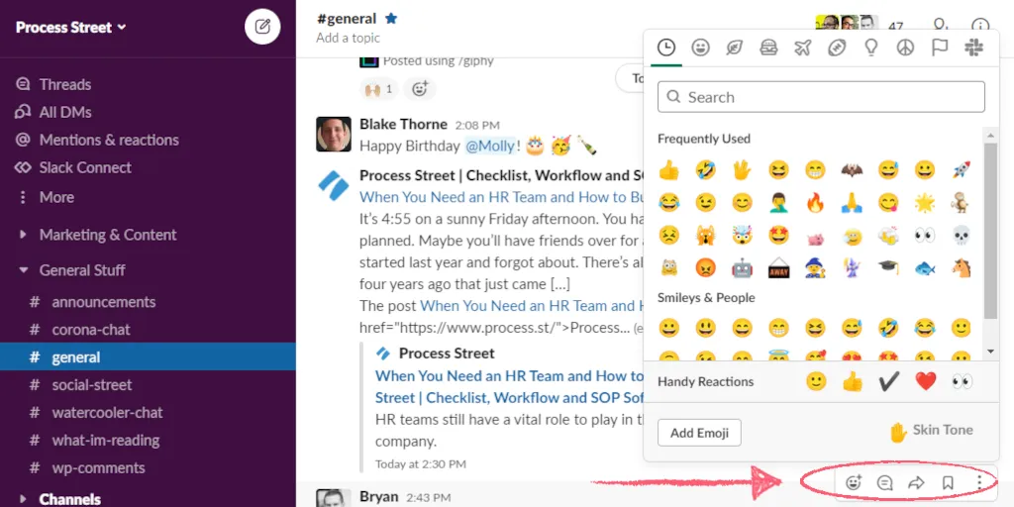Click Add a topic
Screen dimensions: 1014x507
[x=348, y=39]
